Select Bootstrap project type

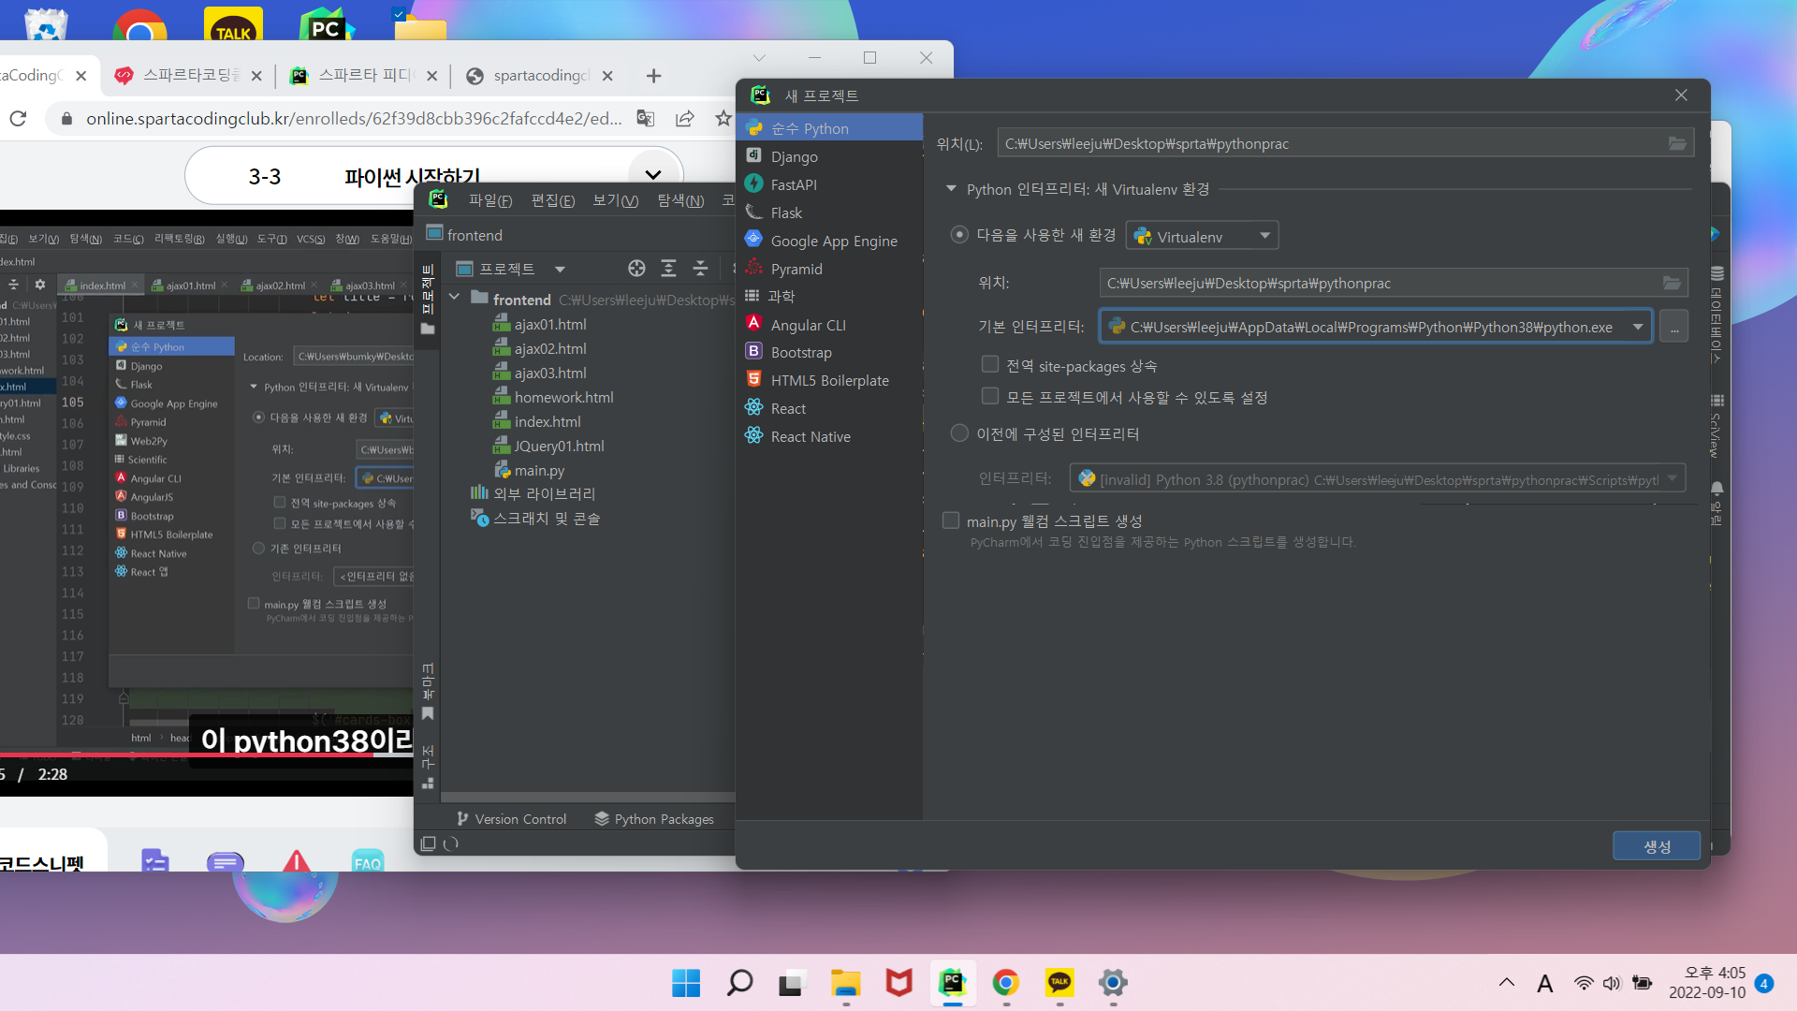point(800,352)
